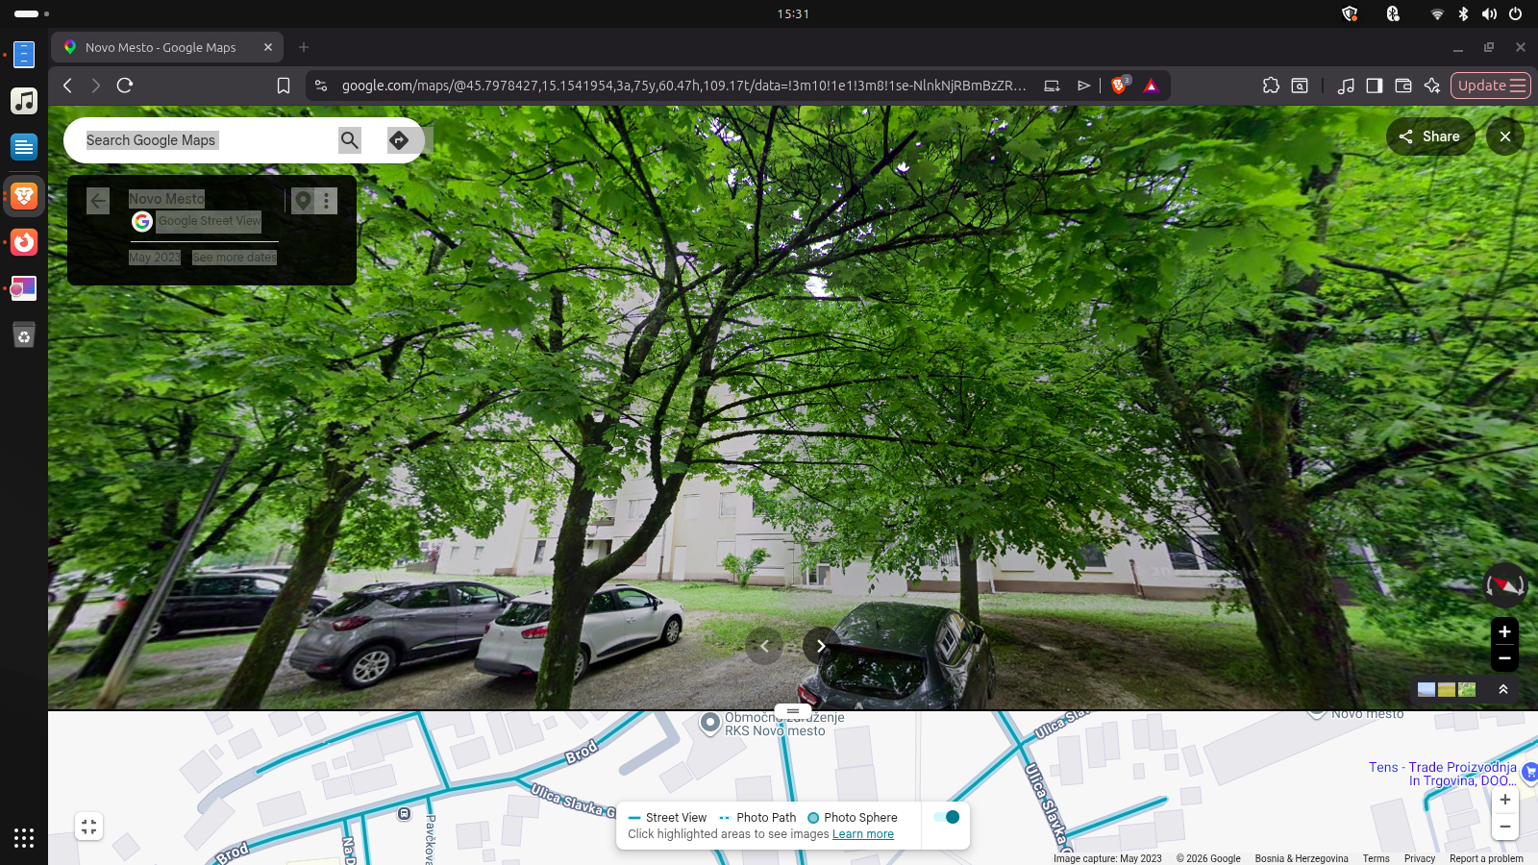The image size is (1538, 865).
Task: Open the text document editor in dock
Action: [x=24, y=147]
